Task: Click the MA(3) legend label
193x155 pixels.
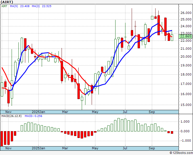Action: coord(36,6)
